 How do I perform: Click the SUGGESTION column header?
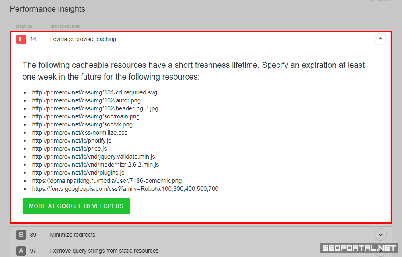point(65,27)
